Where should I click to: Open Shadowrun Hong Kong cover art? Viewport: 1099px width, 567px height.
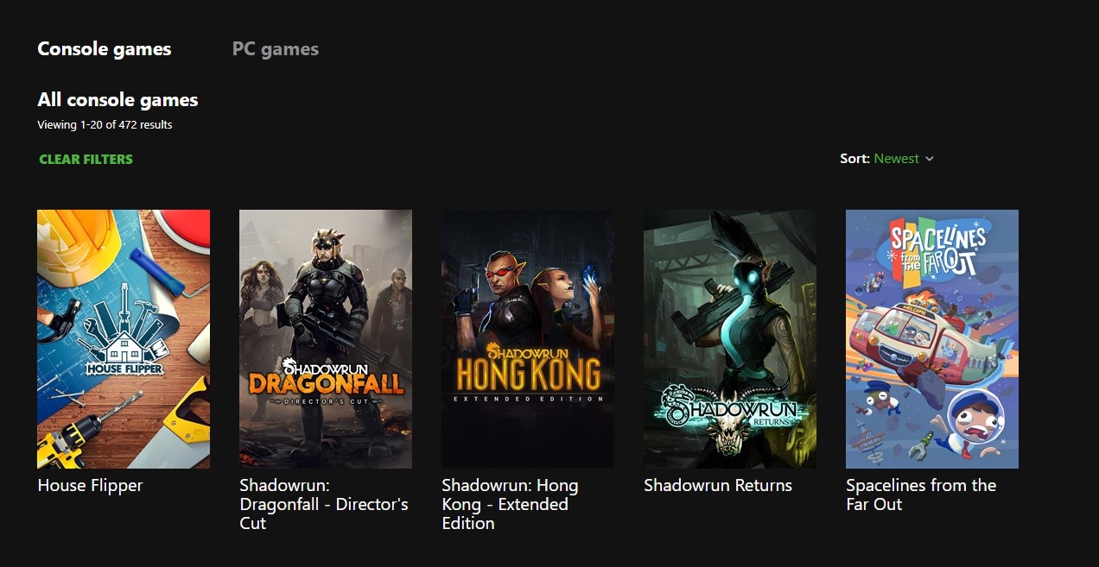(528, 339)
